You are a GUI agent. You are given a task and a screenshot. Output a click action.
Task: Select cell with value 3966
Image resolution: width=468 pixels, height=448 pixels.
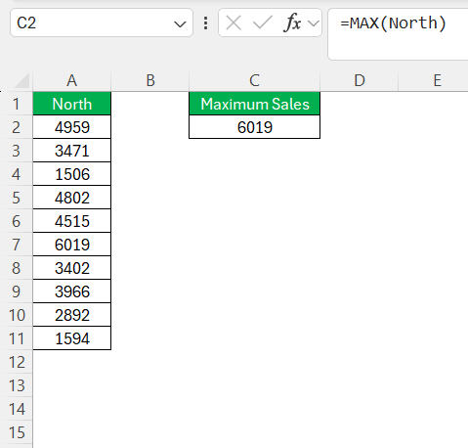[72, 291]
